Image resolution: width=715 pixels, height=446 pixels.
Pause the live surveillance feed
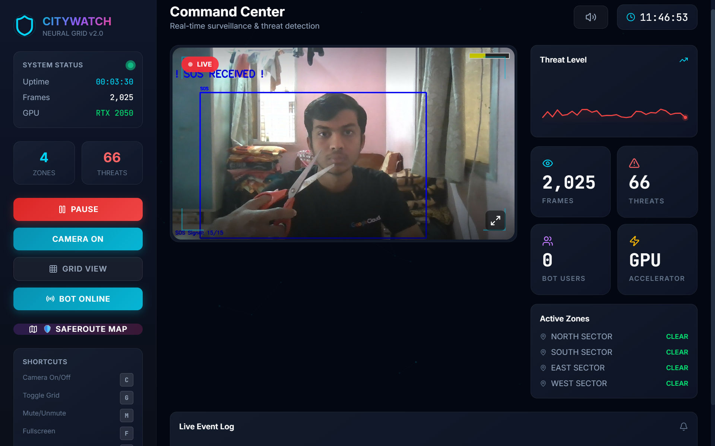pyautogui.click(x=78, y=209)
